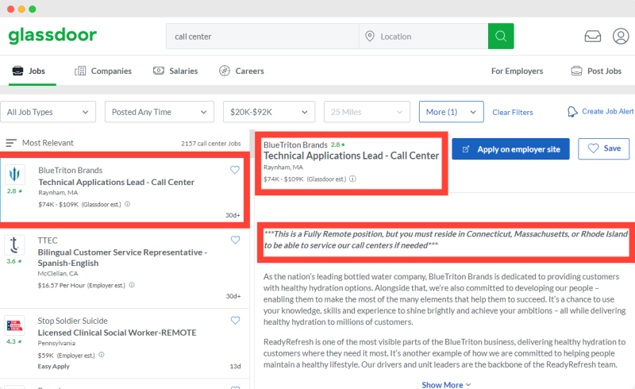
Task: Click the 2.8 star rating in detail header
Action: (x=338, y=144)
